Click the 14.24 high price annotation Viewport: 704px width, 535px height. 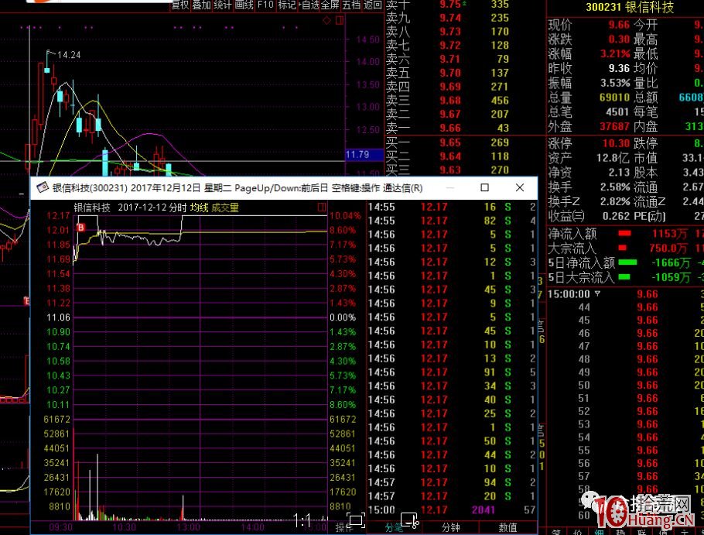pyautogui.click(x=69, y=55)
